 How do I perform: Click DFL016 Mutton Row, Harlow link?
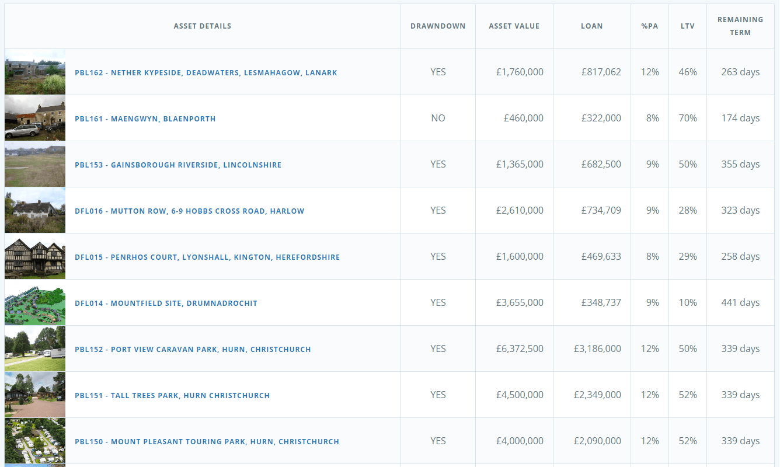[190, 211]
